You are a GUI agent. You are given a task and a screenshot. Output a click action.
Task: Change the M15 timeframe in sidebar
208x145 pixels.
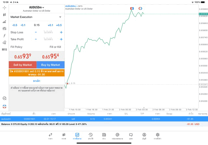point(4,50)
